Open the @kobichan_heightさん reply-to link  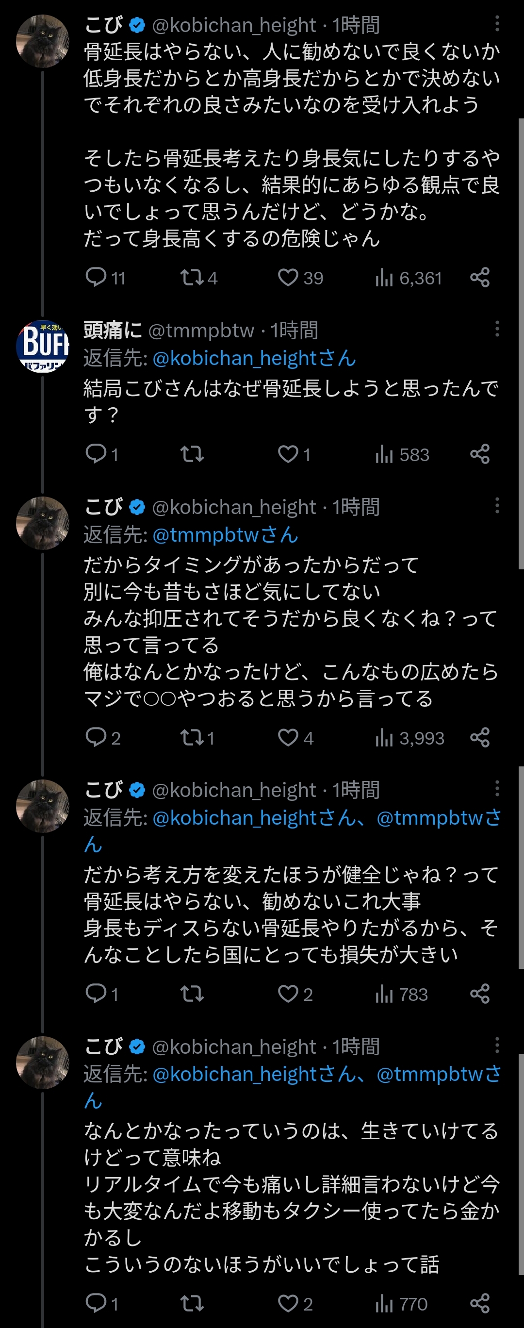pos(254,358)
